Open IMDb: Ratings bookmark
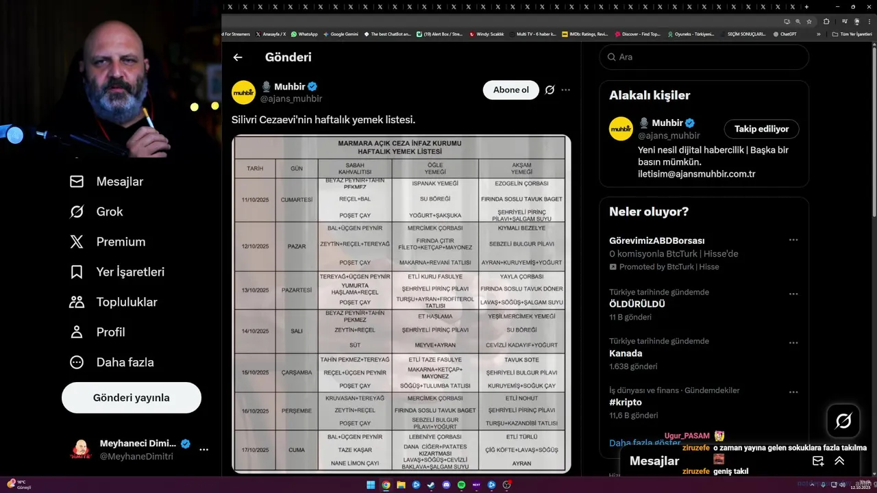Screen dimensions: 877x493 pos(584,34)
